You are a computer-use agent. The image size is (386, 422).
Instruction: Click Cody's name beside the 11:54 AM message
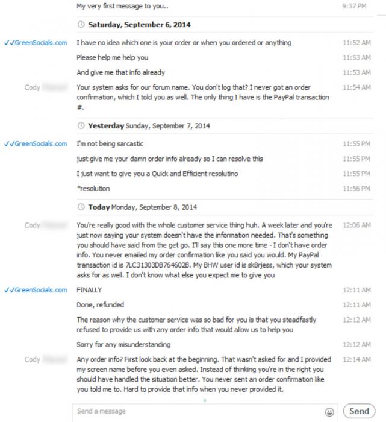(x=33, y=87)
